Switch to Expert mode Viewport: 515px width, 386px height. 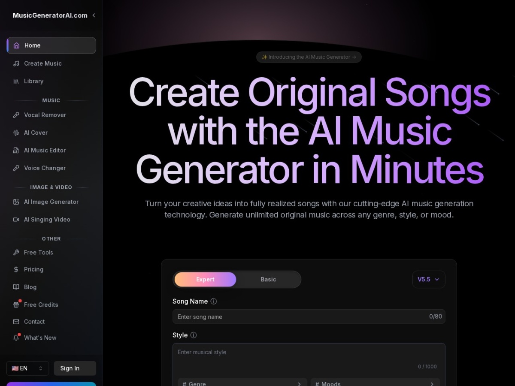coord(205,280)
